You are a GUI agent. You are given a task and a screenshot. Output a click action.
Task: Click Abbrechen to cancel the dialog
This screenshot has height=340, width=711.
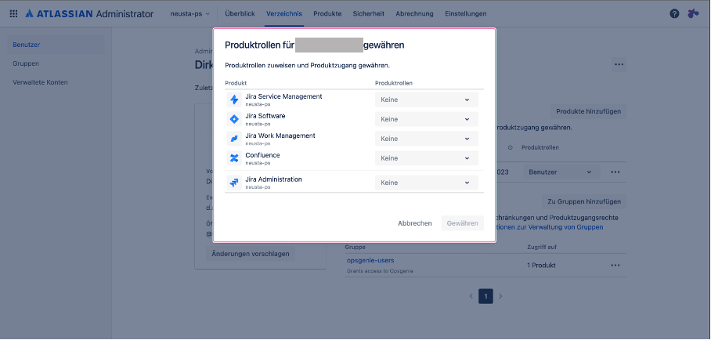(x=415, y=223)
